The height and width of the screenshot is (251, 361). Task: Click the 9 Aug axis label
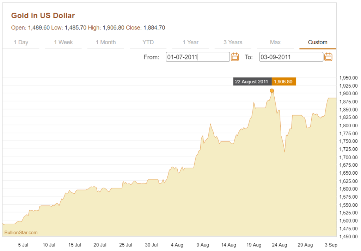pos(203,245)
